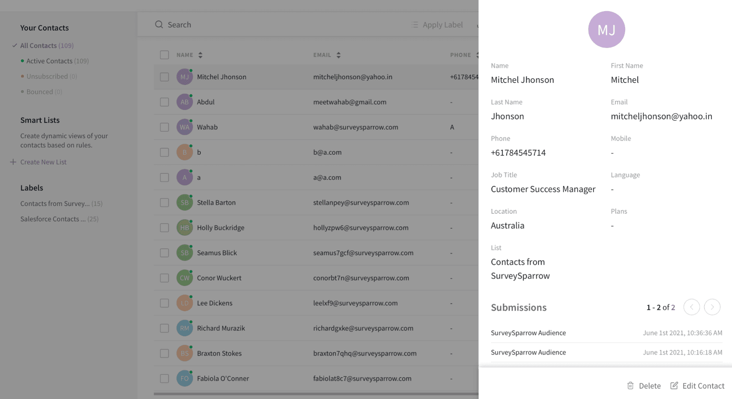Image resolution: width=732 pixels, height=399 pixels.
Task: Click the Create New List link
Action: point(43,162)
